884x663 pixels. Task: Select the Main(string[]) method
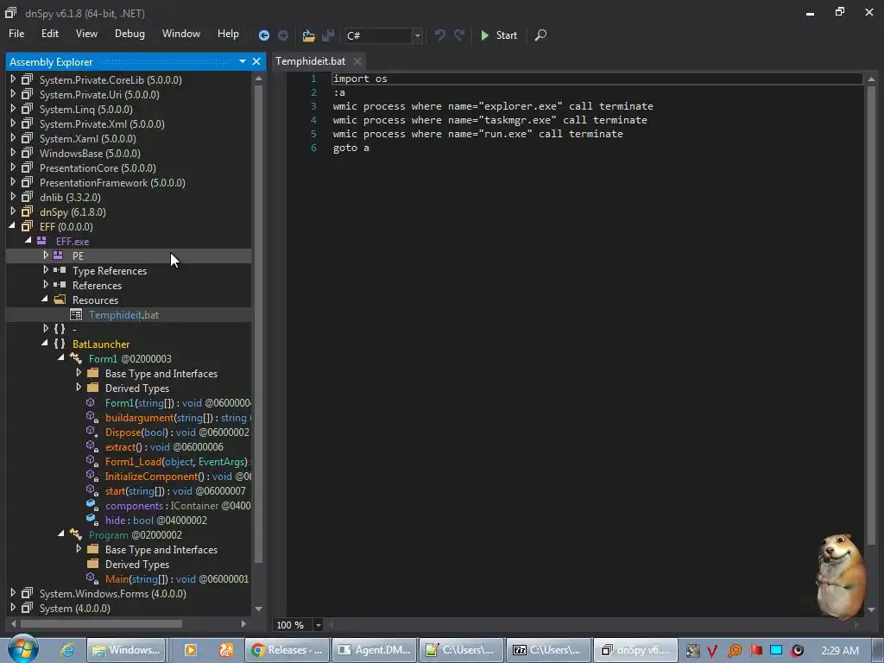(177, 579)
